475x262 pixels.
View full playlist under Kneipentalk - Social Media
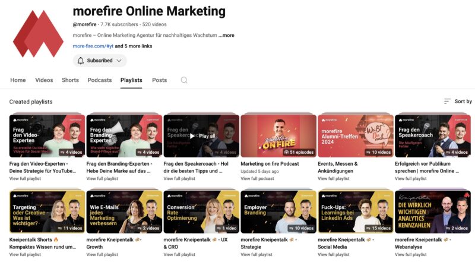click(x=334, y=254)
